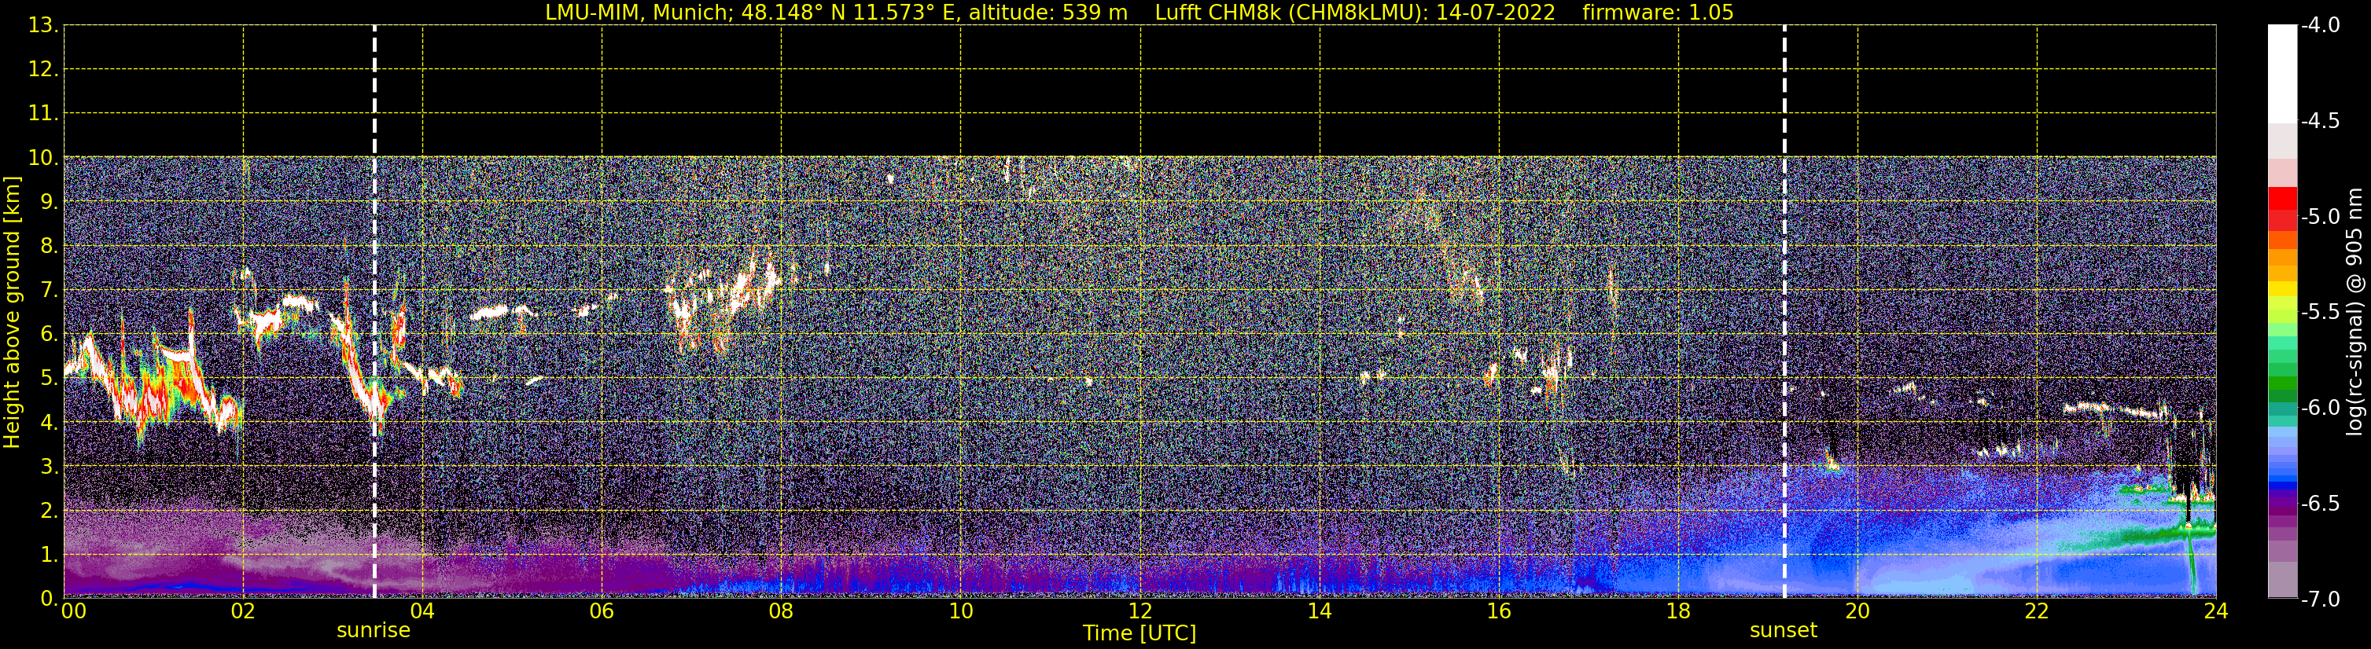Image resolution: width=2371 pixels, height=649 pixels.
Task: Click the time axis tick 24
Action: click(x=2215, y=611)
